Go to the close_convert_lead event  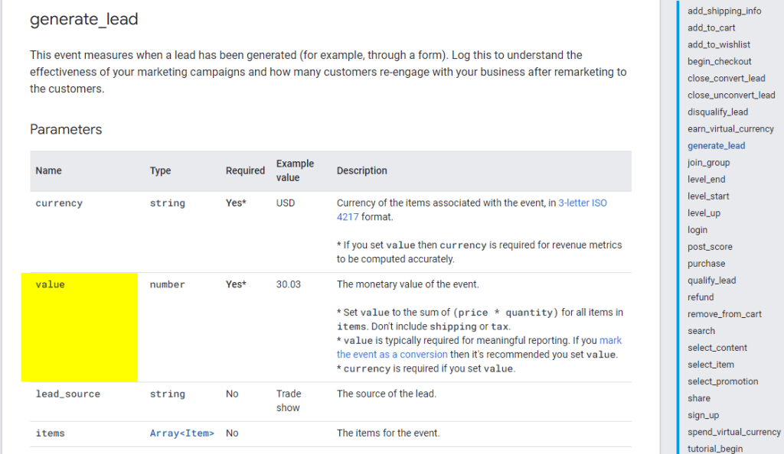click(x=725, y=78)
